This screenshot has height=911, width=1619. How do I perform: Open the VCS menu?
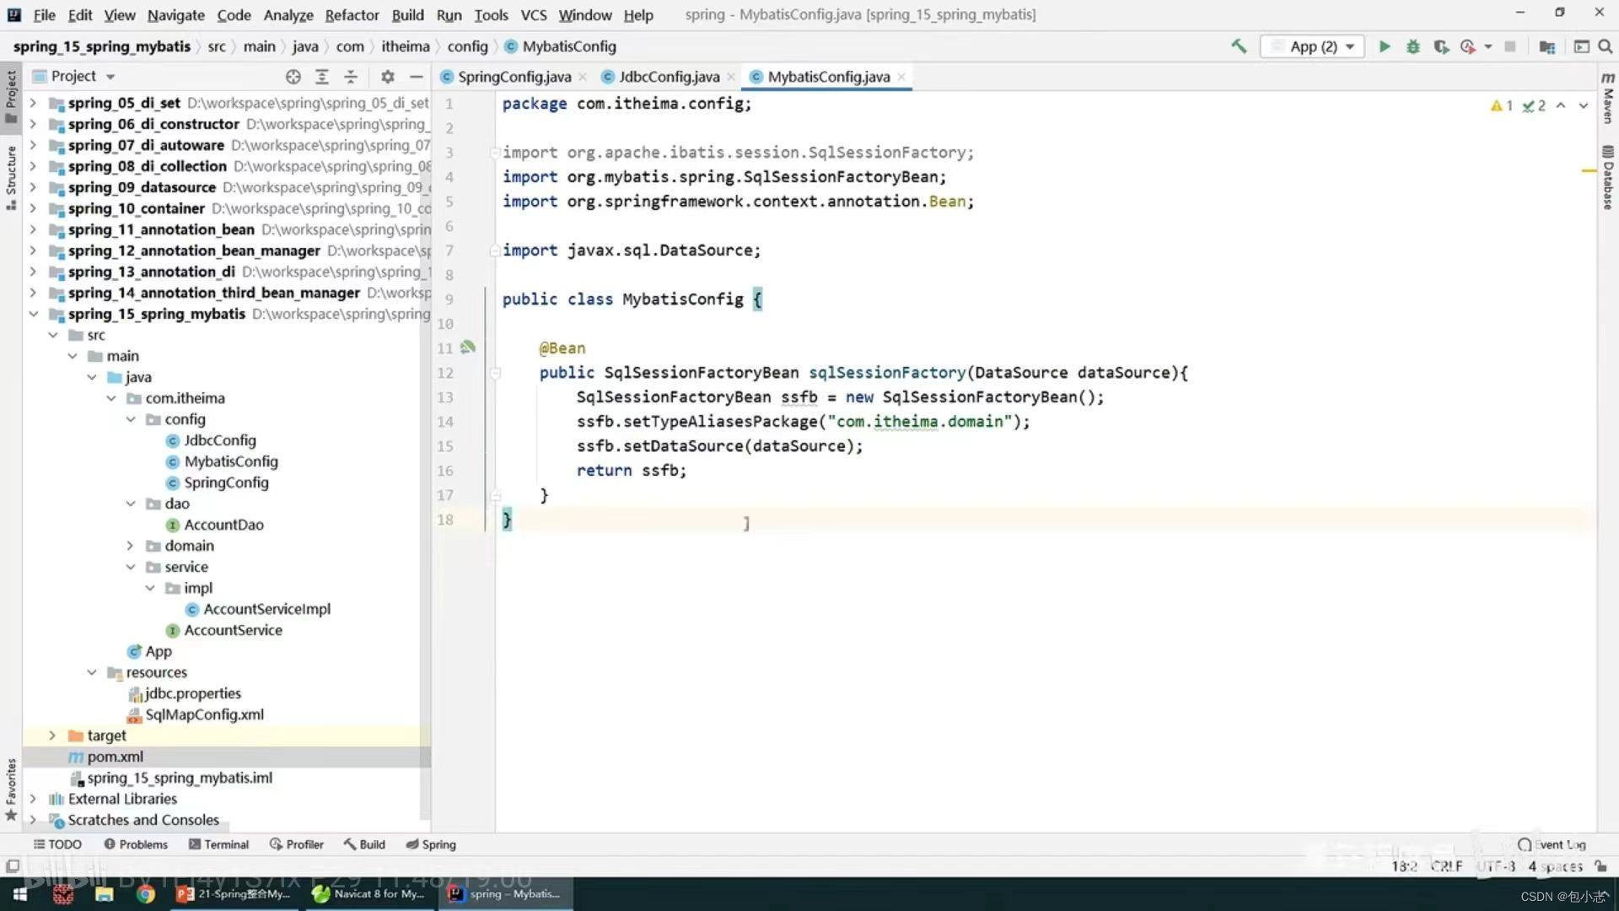click(533, 14)
